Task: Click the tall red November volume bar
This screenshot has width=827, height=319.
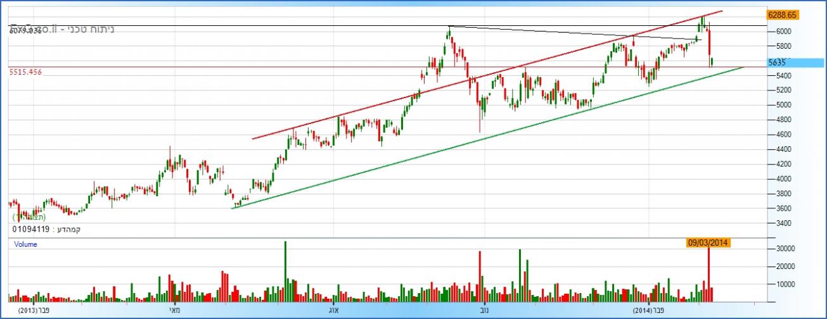Action: (x=480, y=277)
